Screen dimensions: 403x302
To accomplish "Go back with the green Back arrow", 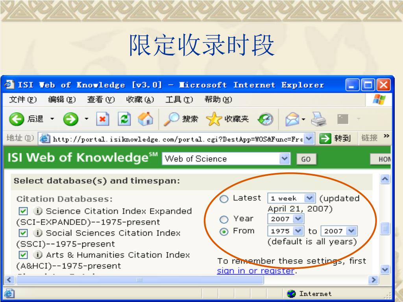I will coord(17,119).
